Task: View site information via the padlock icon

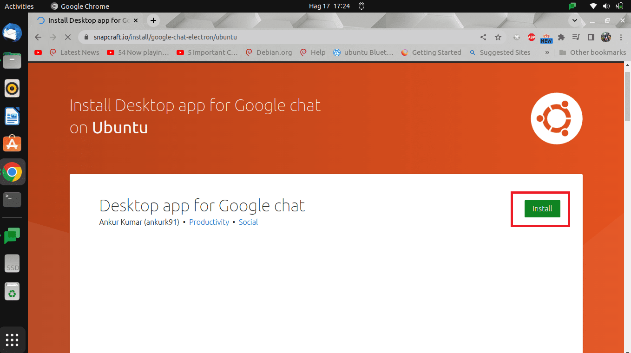Action: point(86,37)
